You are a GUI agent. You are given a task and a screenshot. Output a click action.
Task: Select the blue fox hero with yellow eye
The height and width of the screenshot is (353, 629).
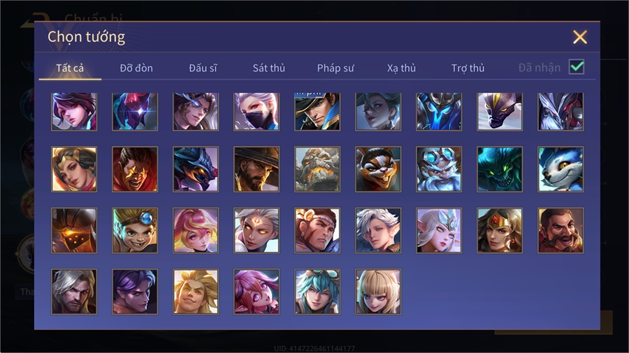tap(561, 169)
